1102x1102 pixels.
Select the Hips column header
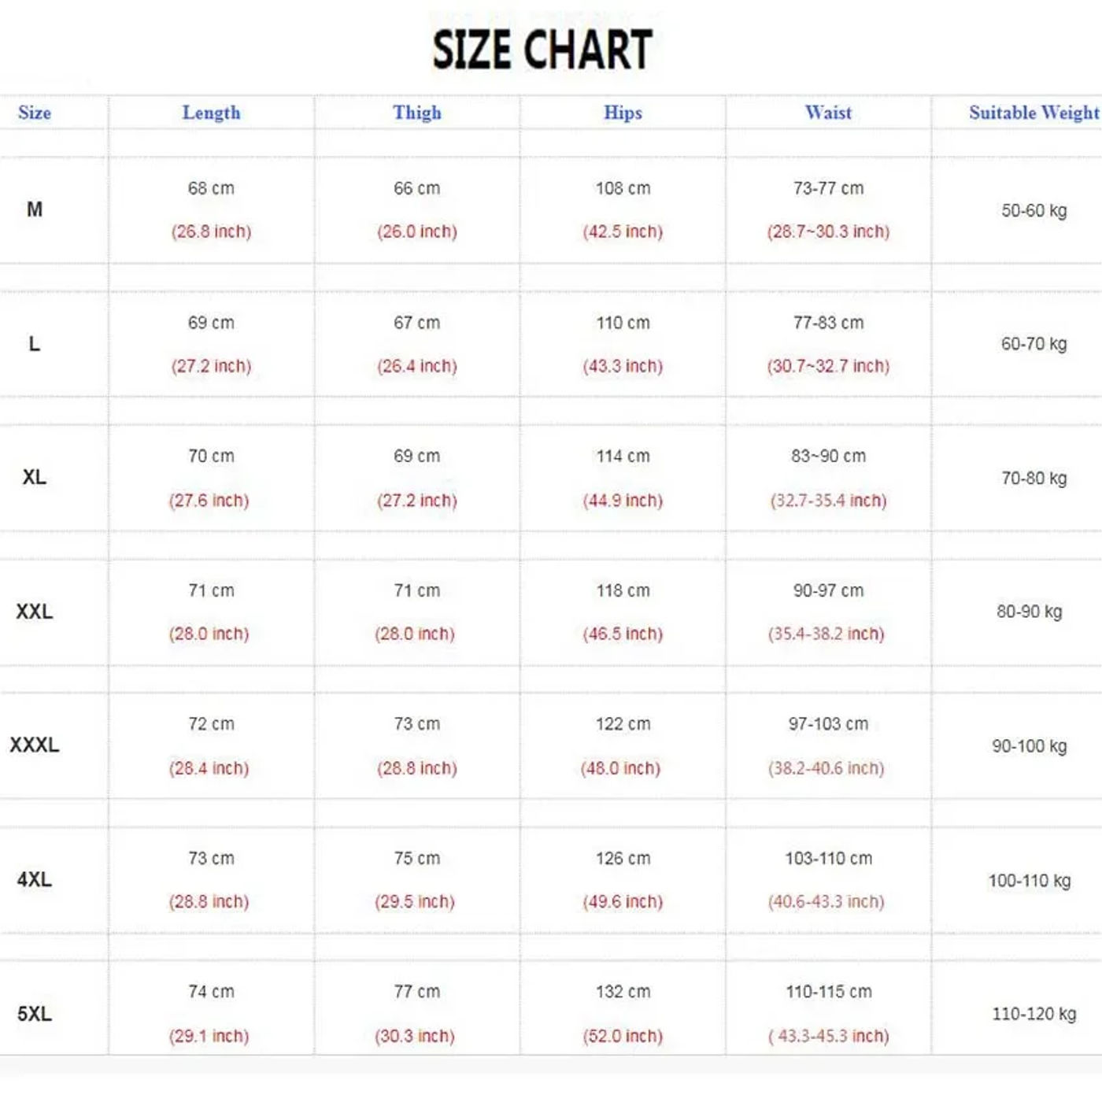click(623, 113)
